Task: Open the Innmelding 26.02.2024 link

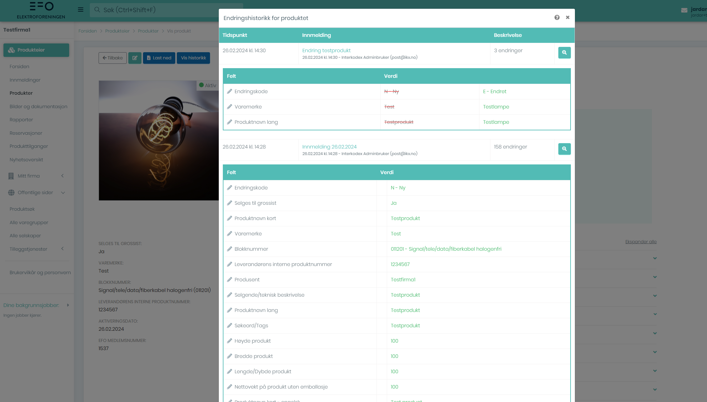Action: [x=329, y=147]
